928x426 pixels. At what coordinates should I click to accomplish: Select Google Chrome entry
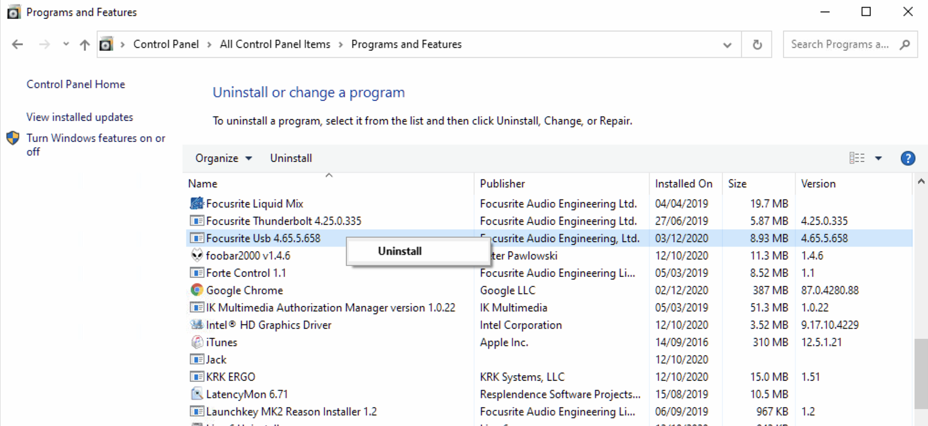[244, 290]
